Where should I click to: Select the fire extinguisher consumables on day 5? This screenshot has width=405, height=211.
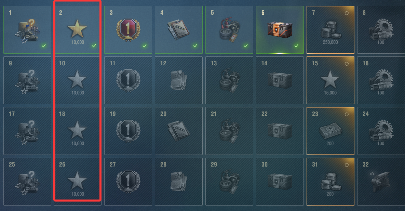point(230,29)
